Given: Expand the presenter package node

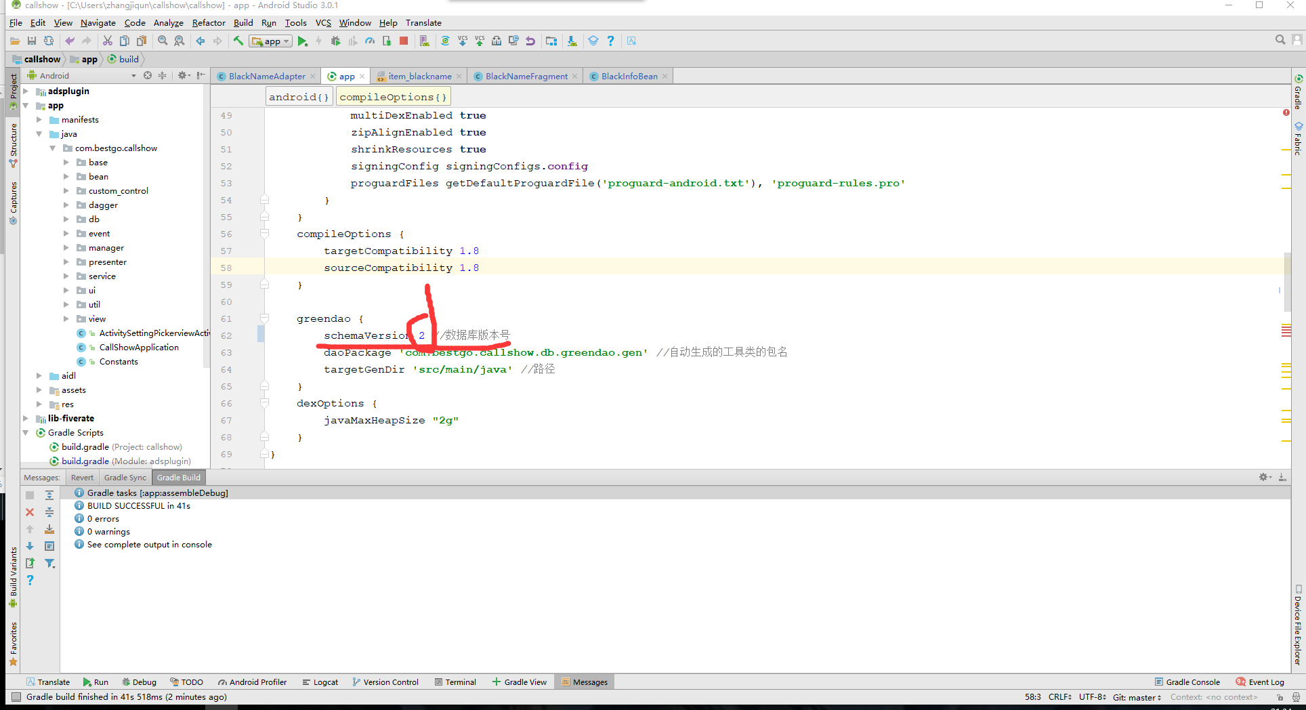Looking at the screenshot, I should pyautogui.click(x=66, y=262).
